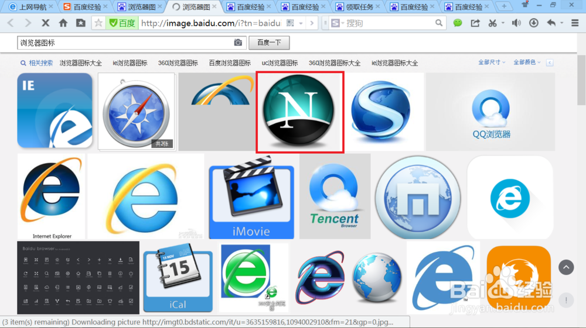Open related search ie浏览器图标大全
This screenshot has height=328, width=586.
394,63
